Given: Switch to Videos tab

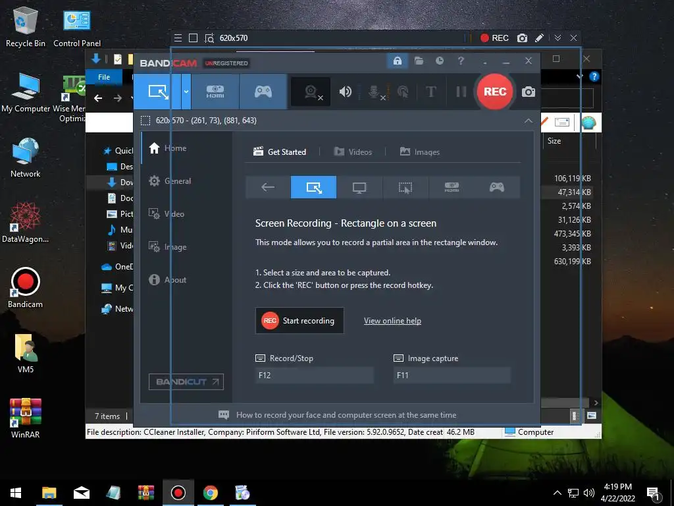Looking at the screenshot, I should pyautogui.click(x=353, y=152).
